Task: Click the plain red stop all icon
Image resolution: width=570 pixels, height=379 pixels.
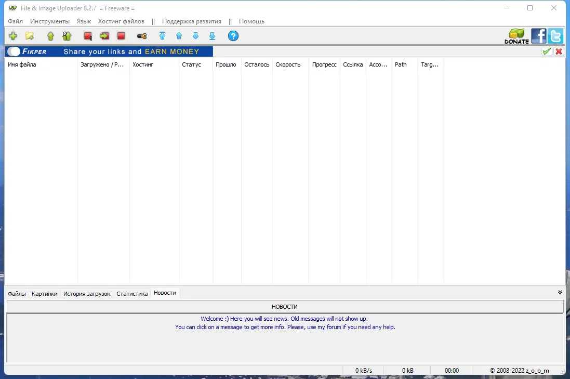Action: (121, 36)
